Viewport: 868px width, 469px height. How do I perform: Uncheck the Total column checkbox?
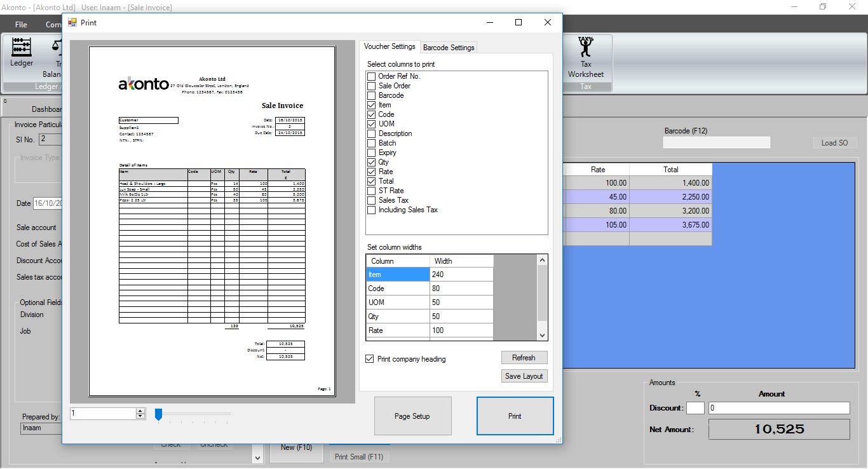371,181
